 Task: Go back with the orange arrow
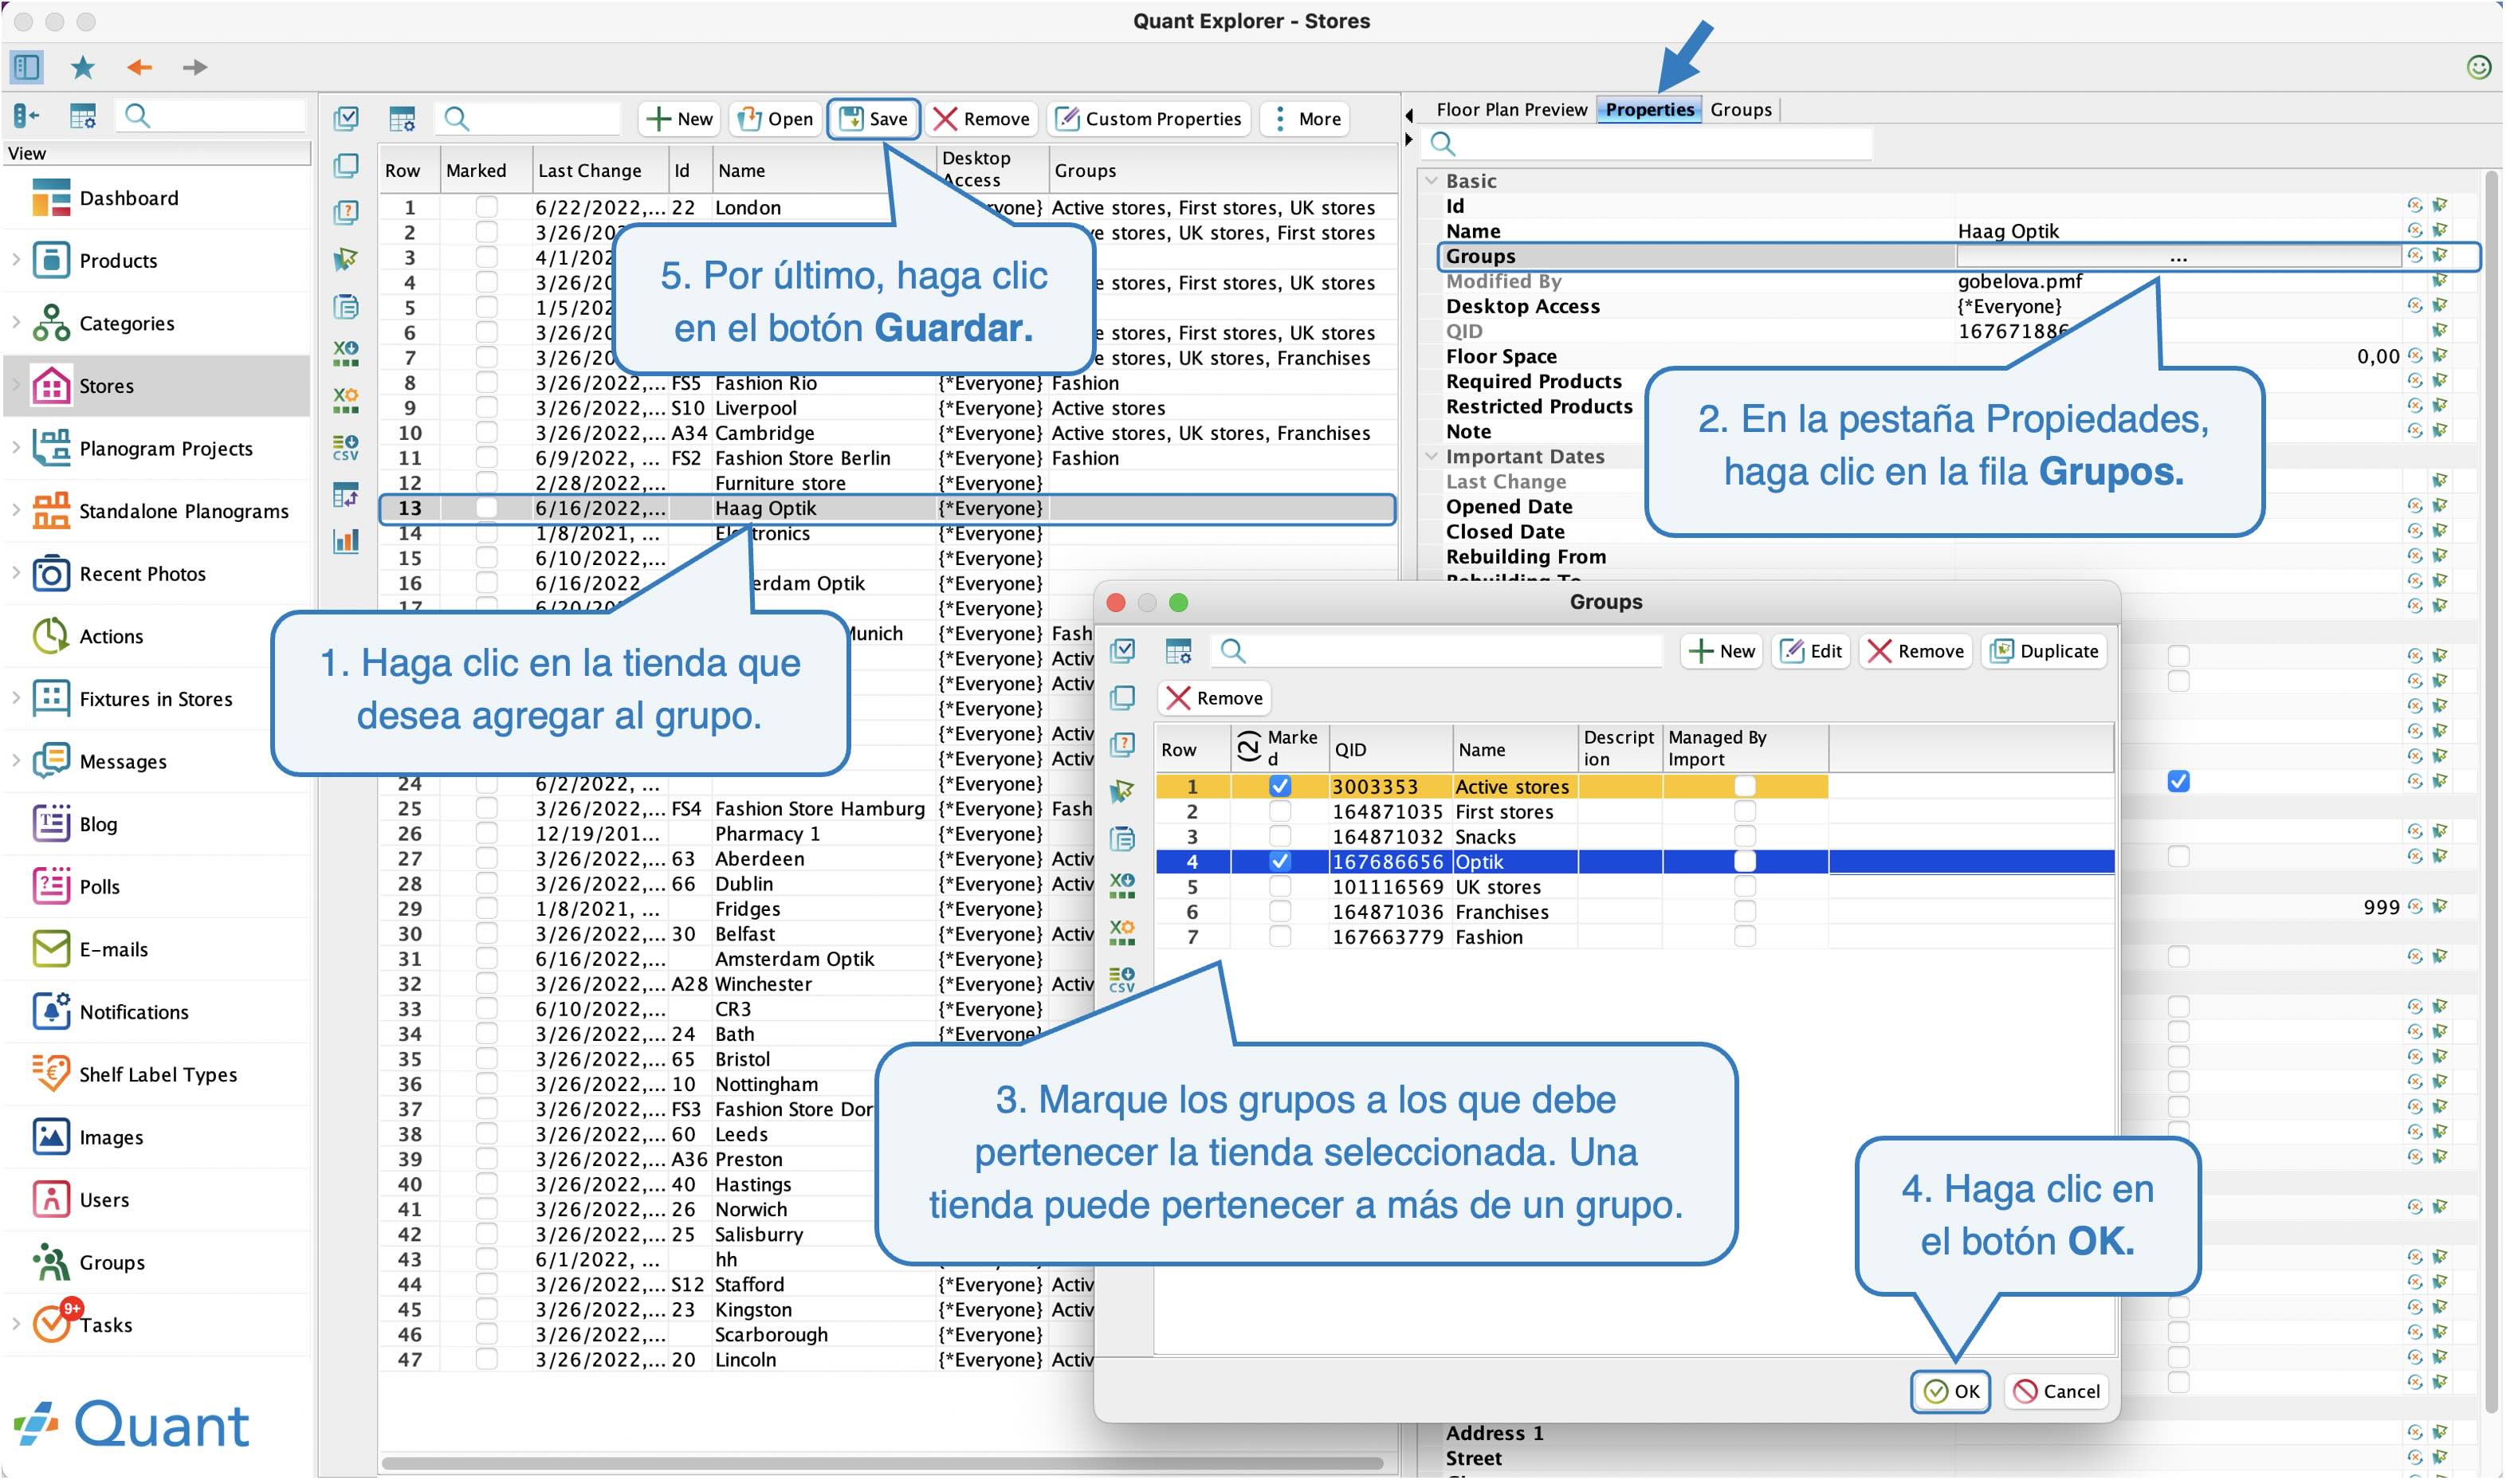139,67
